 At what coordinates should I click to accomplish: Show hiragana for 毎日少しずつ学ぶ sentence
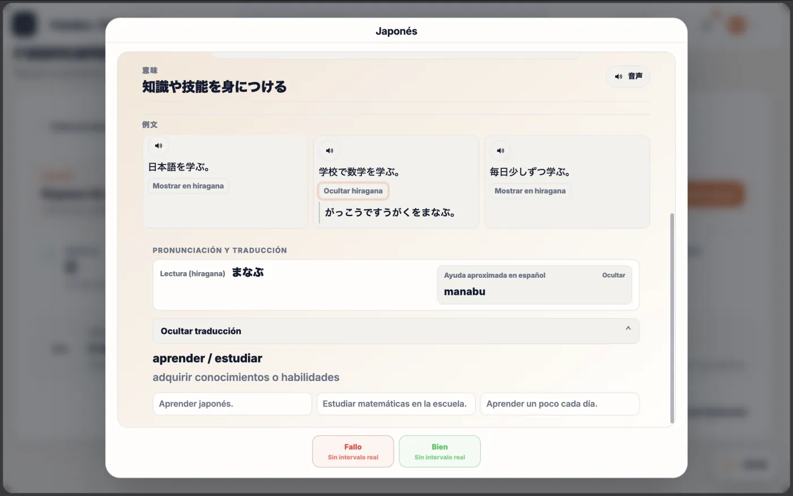(x=530, y=191)
